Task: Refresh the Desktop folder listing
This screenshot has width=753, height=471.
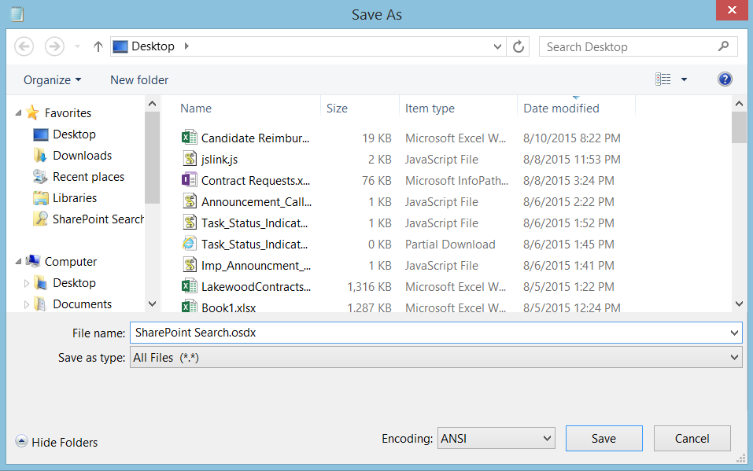Action: coord(519,46)
